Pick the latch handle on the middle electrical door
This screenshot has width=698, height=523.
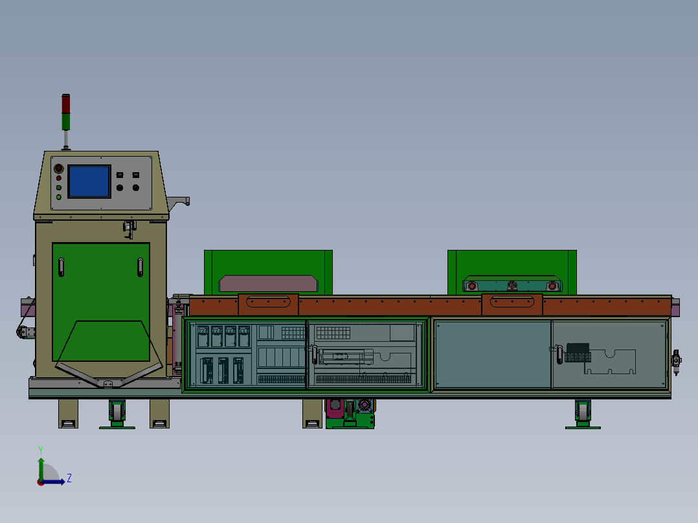314,355
